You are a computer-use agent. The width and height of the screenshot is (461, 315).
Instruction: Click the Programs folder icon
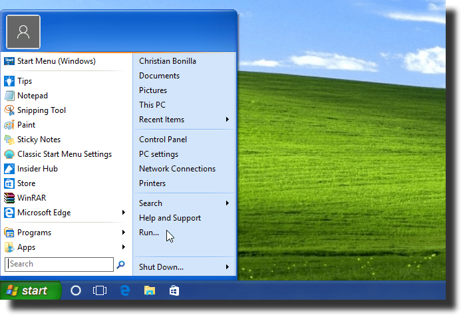pyautogui.click(x=9, y=233)
